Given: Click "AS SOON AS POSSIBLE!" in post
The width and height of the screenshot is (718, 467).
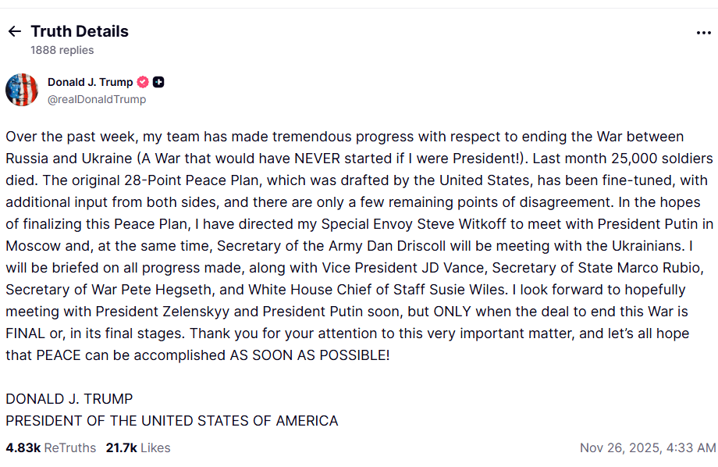Looking at the screenshot, I should 308,355.
